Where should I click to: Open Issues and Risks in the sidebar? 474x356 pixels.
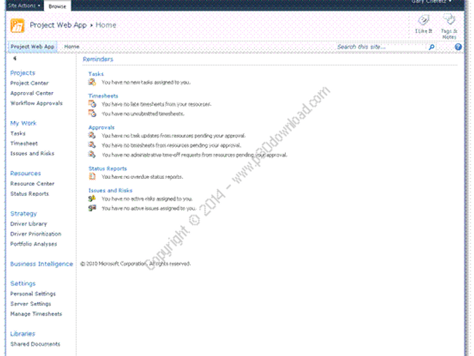point(32,153)
